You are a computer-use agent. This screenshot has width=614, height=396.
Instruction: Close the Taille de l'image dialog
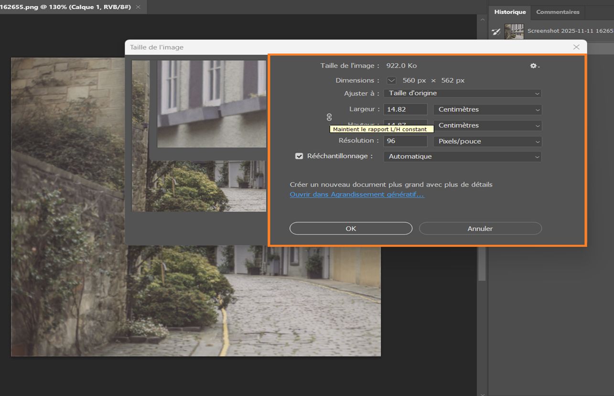576,47
